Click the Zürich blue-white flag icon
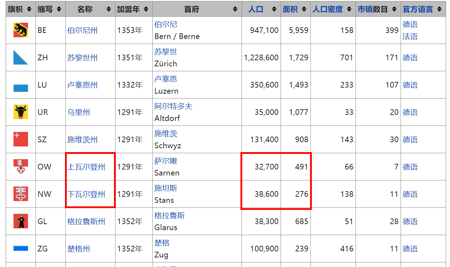Screen dimensions: 450x267 [x=21, y=57]
